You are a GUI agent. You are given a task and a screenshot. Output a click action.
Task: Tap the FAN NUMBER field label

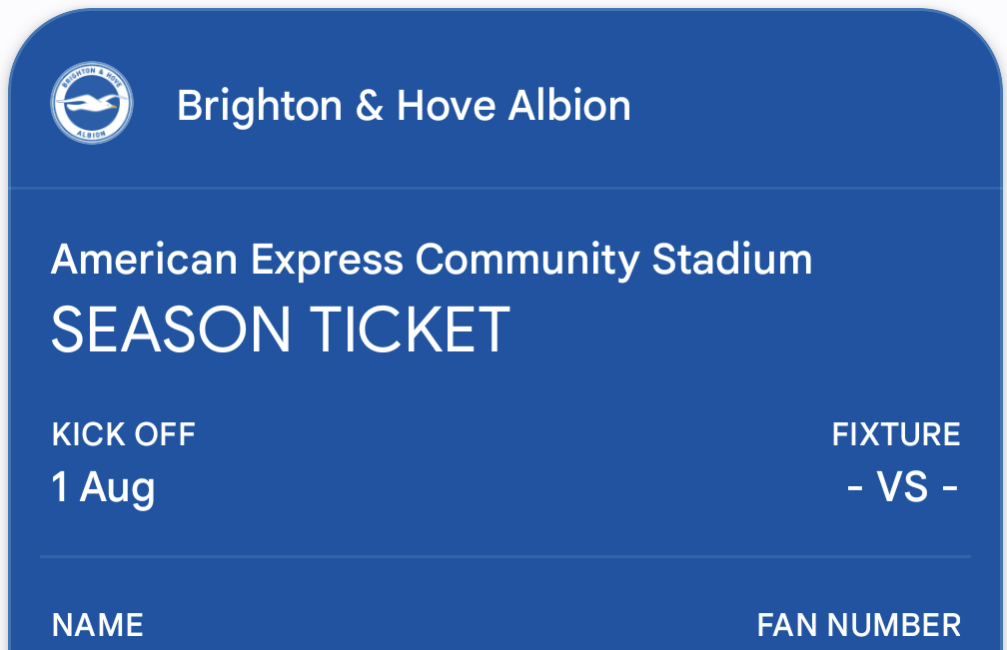859,625
